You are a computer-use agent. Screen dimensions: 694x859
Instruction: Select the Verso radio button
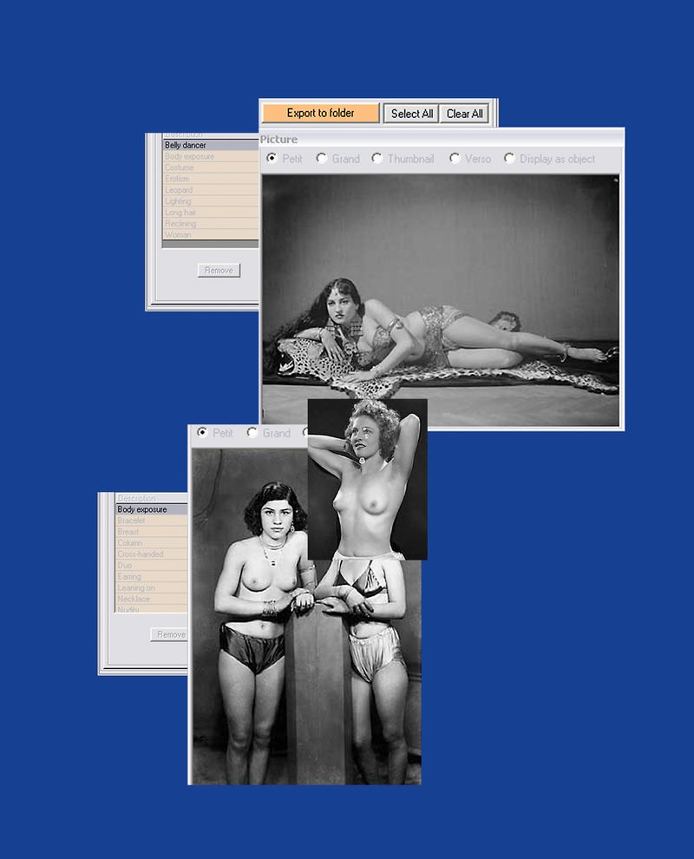(x=454, y=159)
